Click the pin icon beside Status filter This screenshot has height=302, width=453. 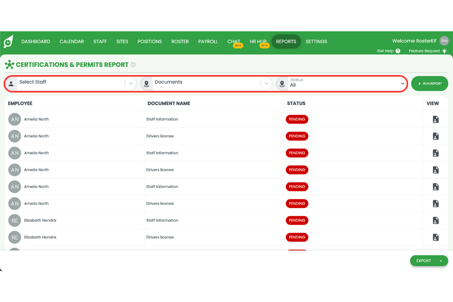coord(282,83)
